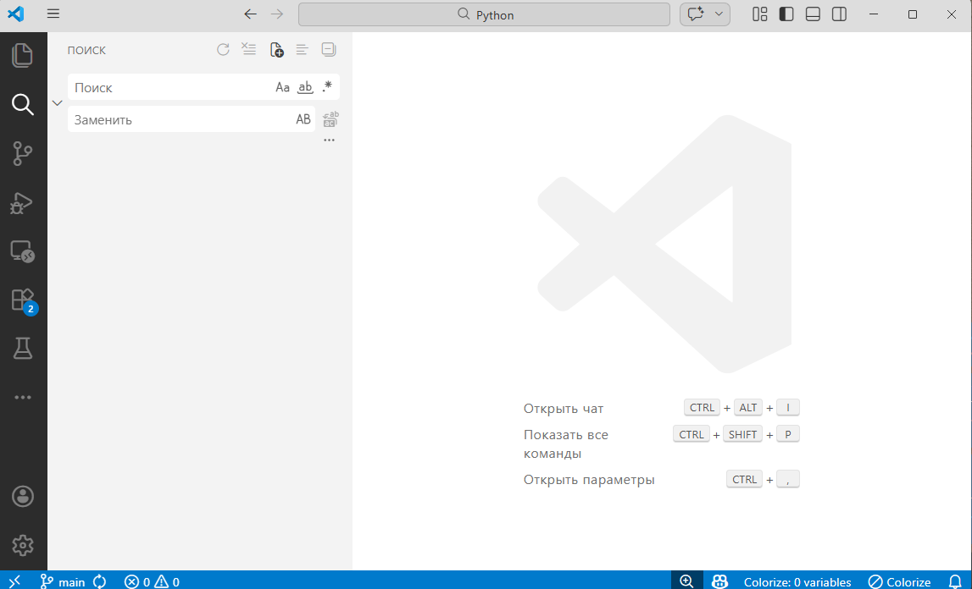
Task: Click the main branch in status bar
Action: pyautogui.click(x=63, y=582)
